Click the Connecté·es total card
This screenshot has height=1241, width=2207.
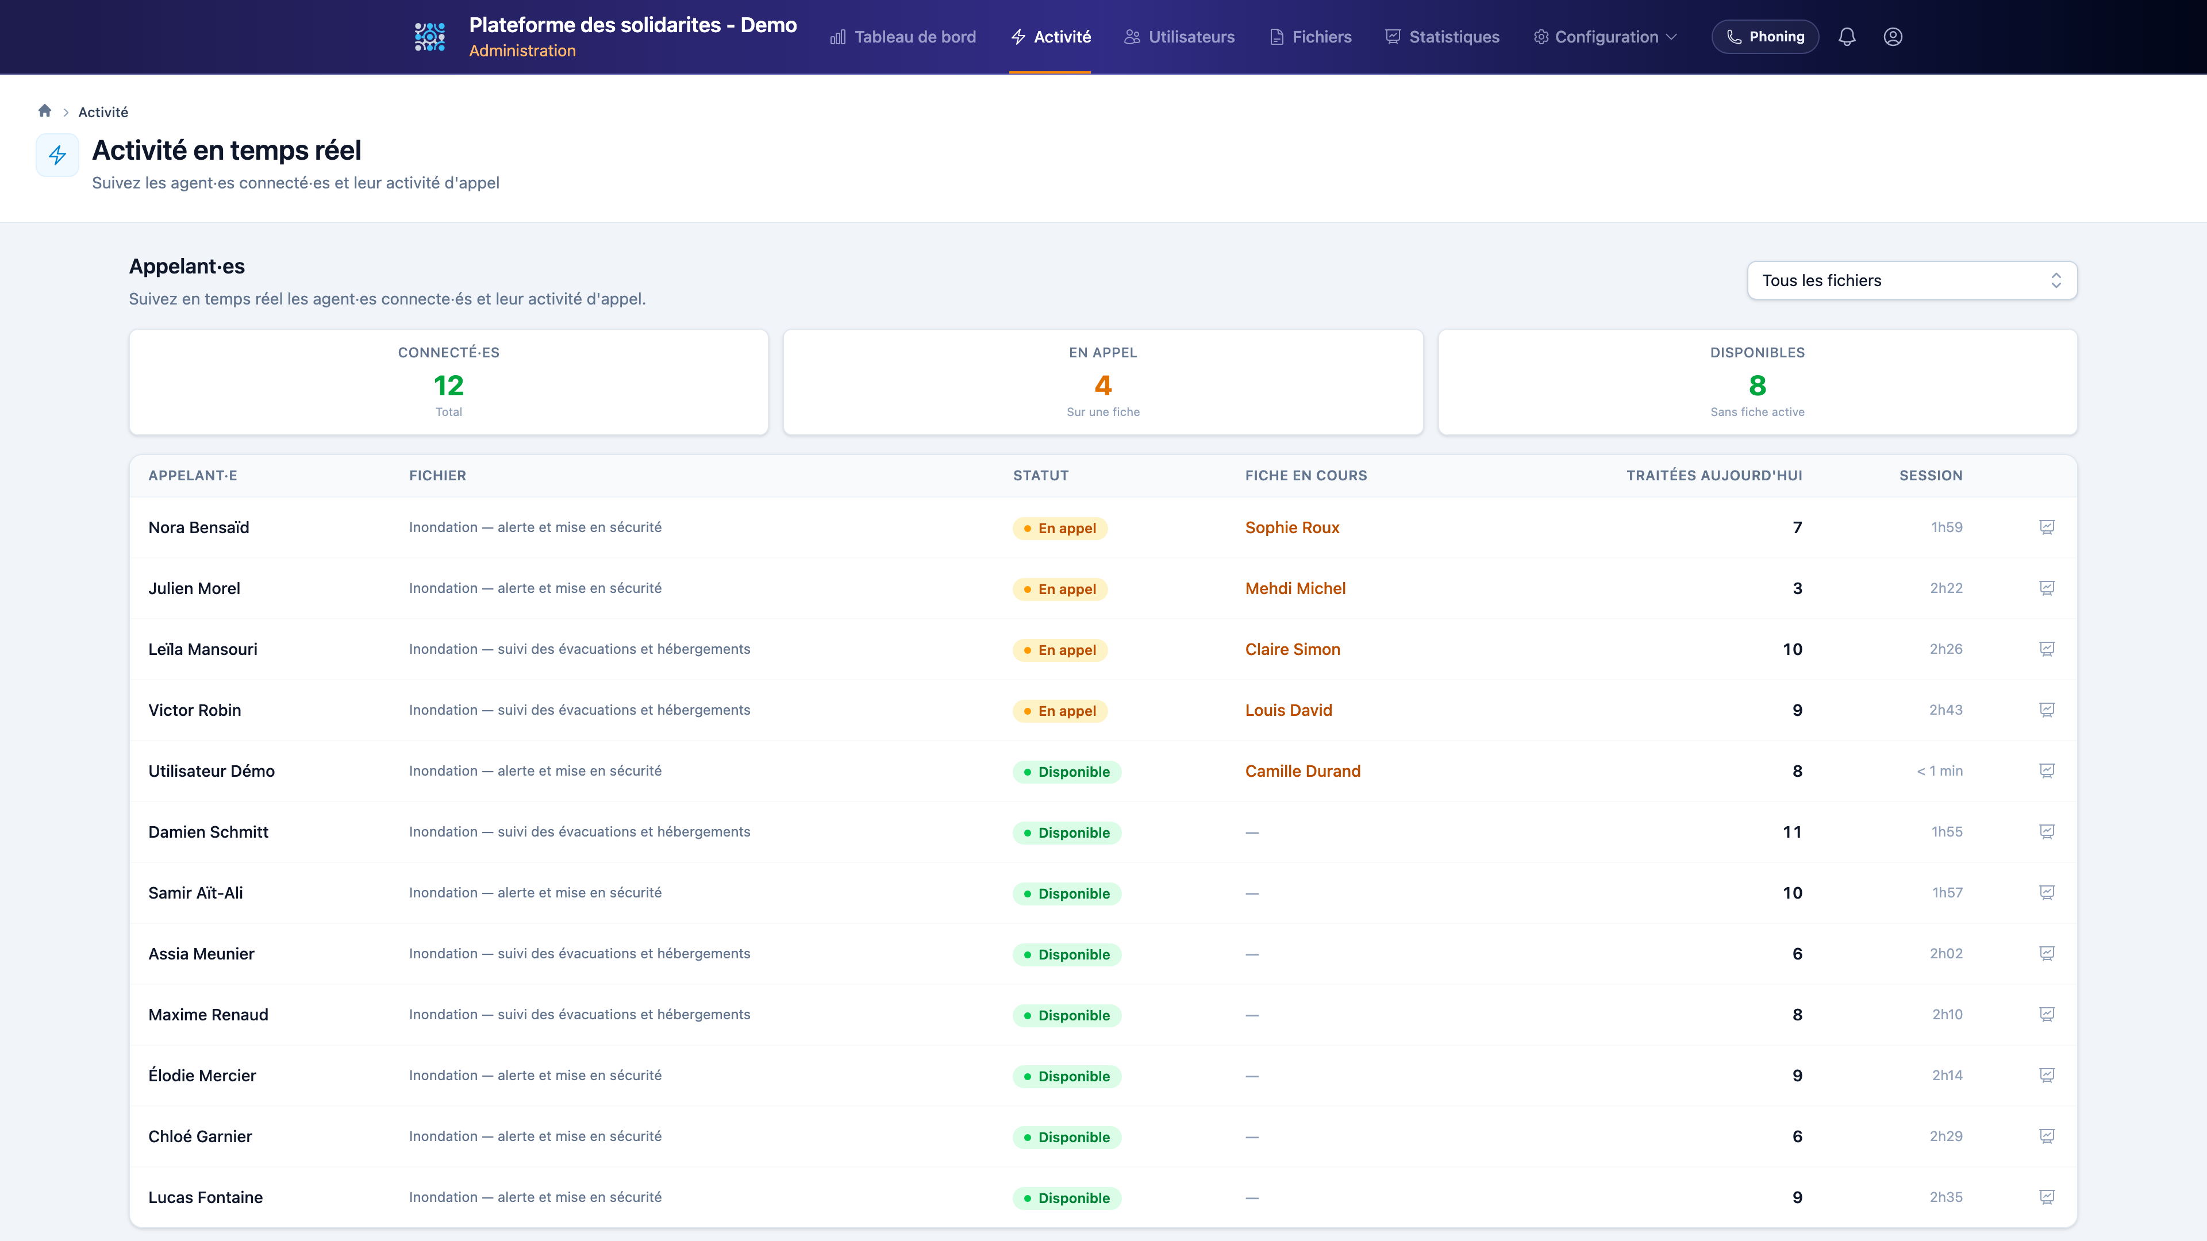(x=448, y=382)
